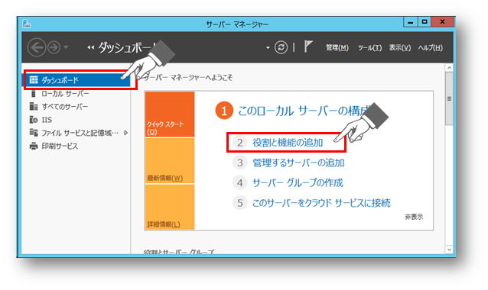Expand ファイル サービスと記憶域 arrow
This screenshot has height=290, width=488.
(125, 133)
